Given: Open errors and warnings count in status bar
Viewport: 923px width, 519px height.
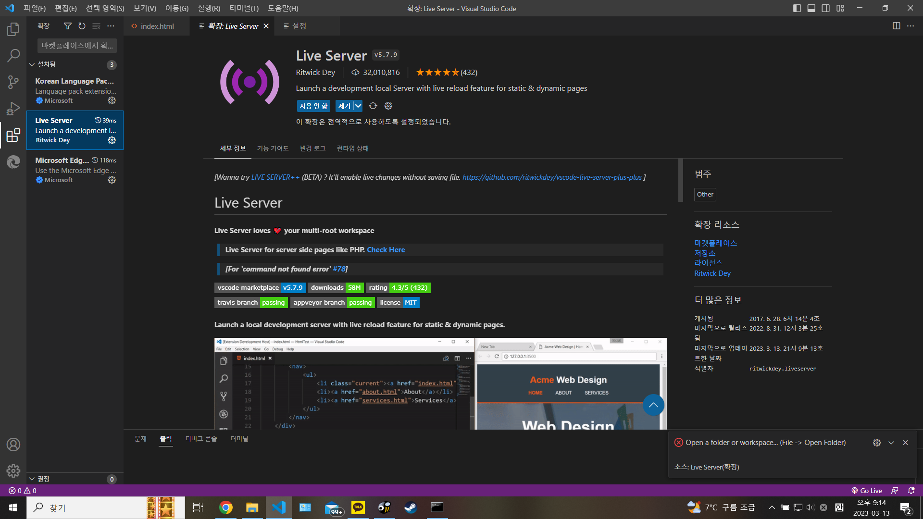Looking at the screenshot, I should pyautogui.click(x=23, y=491).
